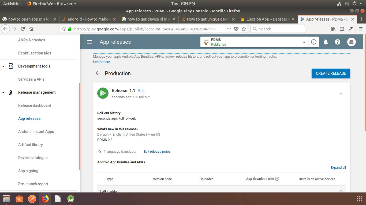Open the system status menu arrow
Viewport: 366px width, 205px height.
point(361,3)
